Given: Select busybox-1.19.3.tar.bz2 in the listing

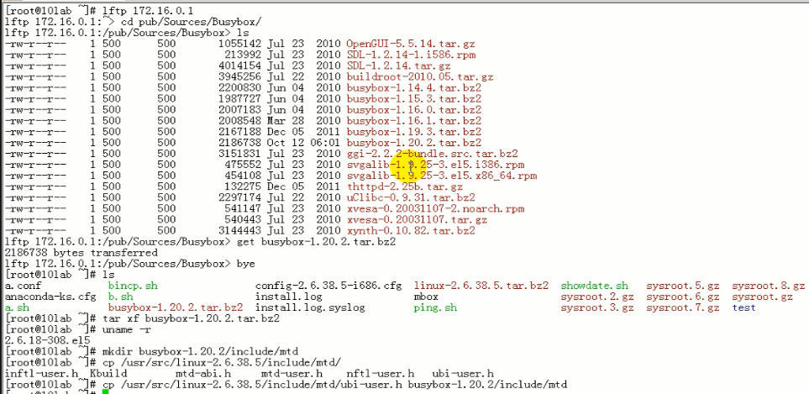Looking at the screenshot, I should coord(414,132).
